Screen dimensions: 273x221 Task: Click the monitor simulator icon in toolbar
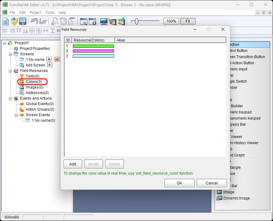[104, 21]
